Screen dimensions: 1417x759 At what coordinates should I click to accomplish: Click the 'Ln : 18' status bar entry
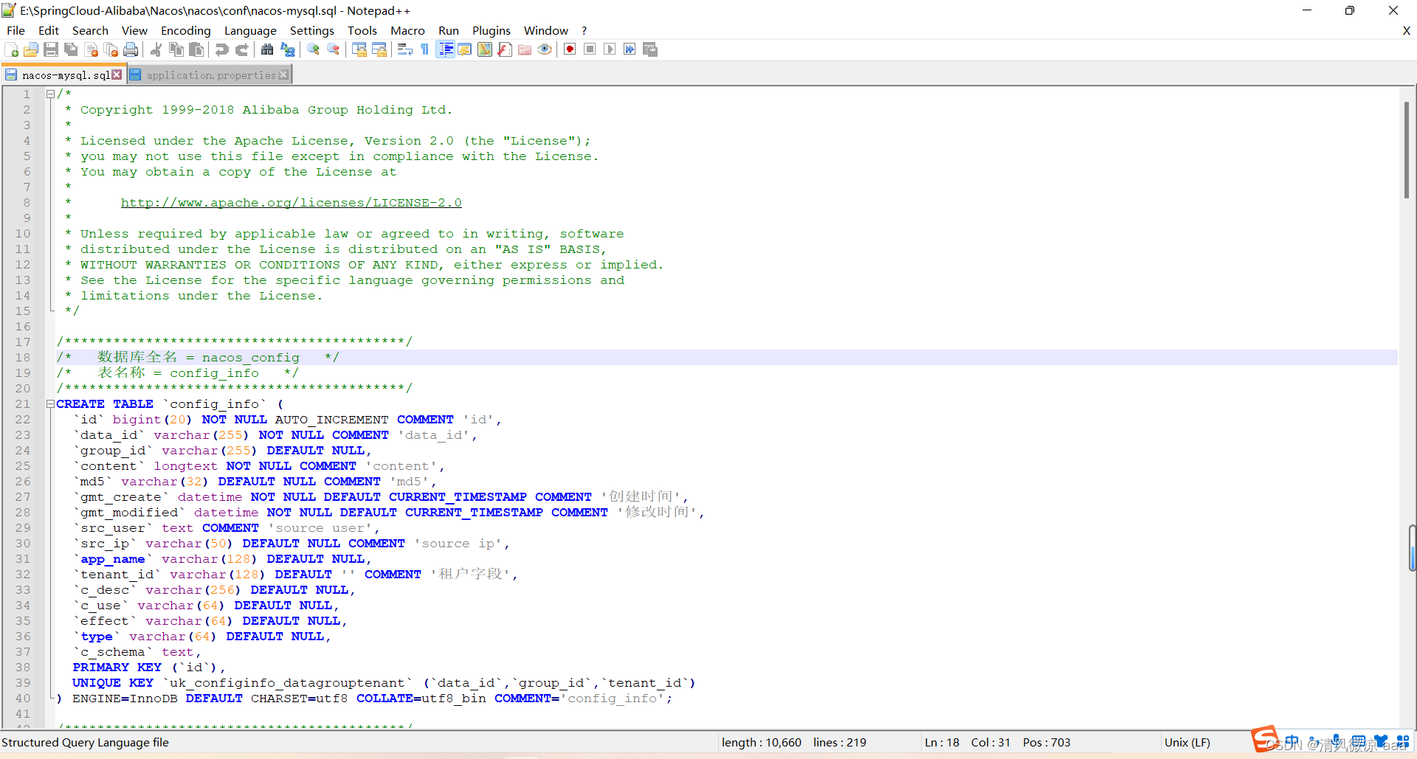coord(942,743)
